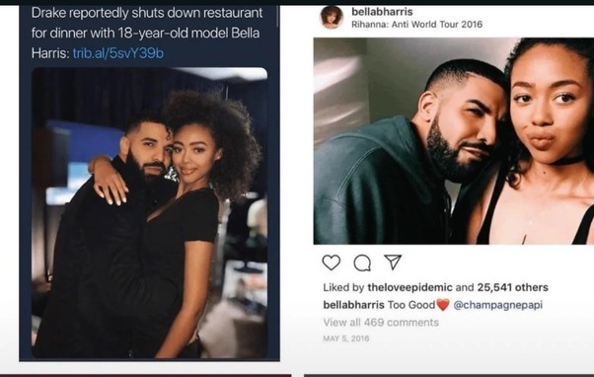Screen dimensions: 594x377
Task: Click the red heart emoji in caption
Action: (443, 305)
